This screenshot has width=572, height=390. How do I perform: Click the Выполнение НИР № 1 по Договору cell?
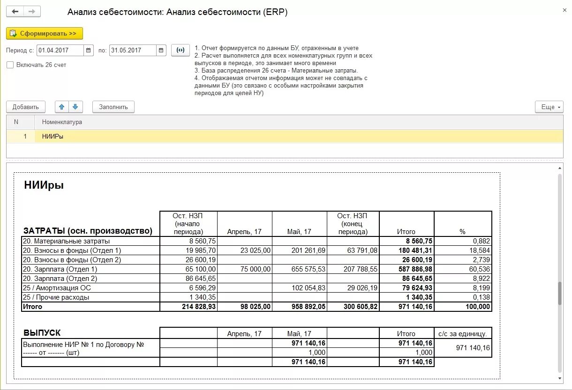click(x=90, y=348)
